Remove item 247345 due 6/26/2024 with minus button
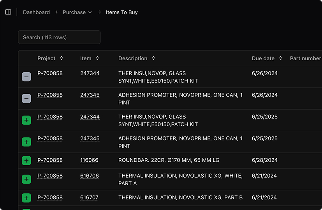322x210 pixels. point(26,98)
